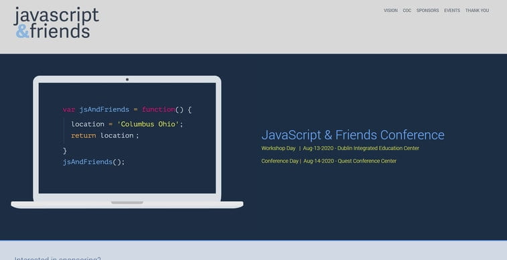
Task: Click the 'jsAndFriends();' call line
Action: coord(94,161)
